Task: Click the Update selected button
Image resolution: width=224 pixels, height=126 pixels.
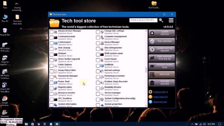Action: point(162,33)
